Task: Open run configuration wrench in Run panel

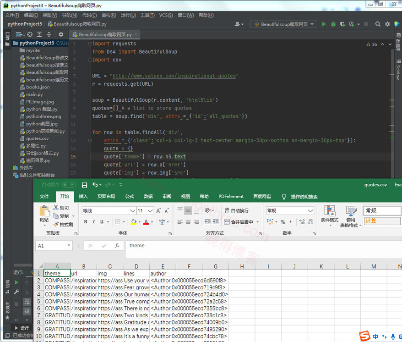Action: 16,292
